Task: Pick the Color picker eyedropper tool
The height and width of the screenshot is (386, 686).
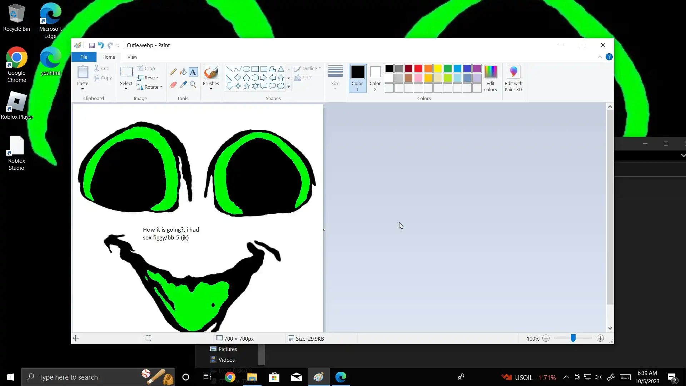Action: [x=183, y=85]
